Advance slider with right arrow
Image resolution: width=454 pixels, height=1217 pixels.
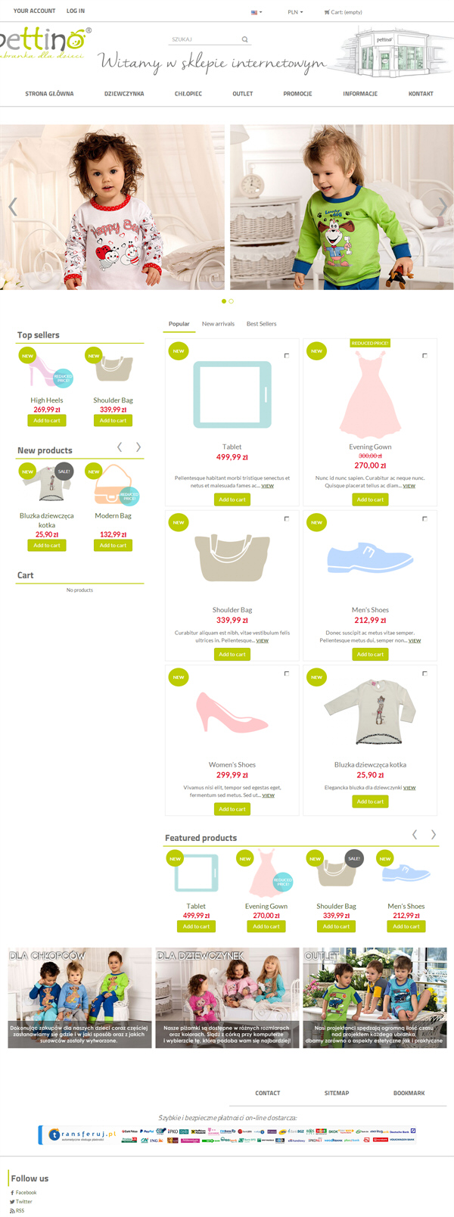[x=443, y=206]
